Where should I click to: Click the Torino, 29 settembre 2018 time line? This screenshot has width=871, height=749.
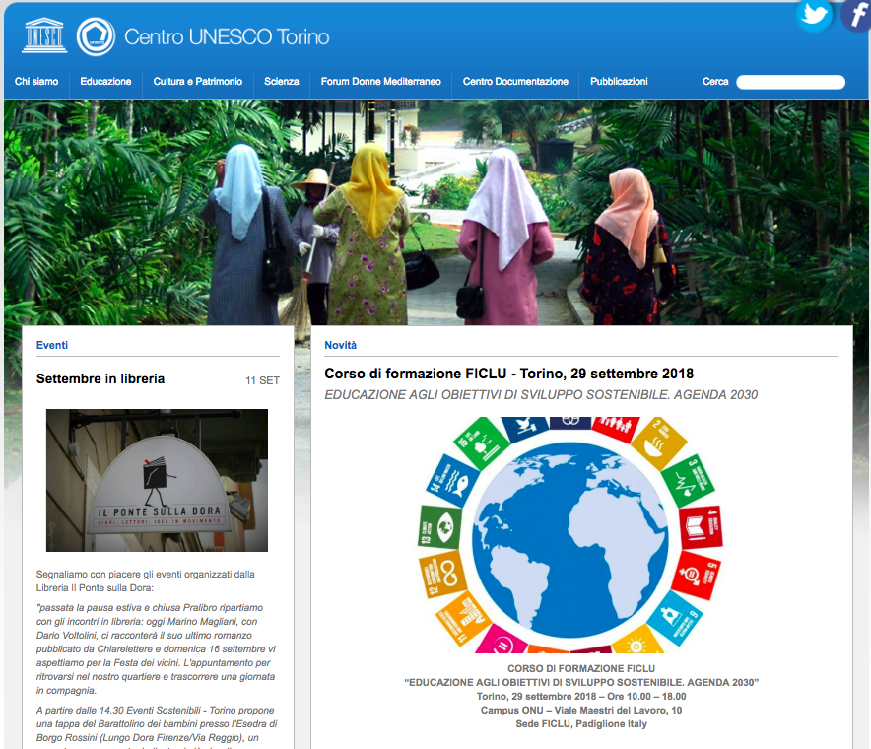(x=581, y=696)
